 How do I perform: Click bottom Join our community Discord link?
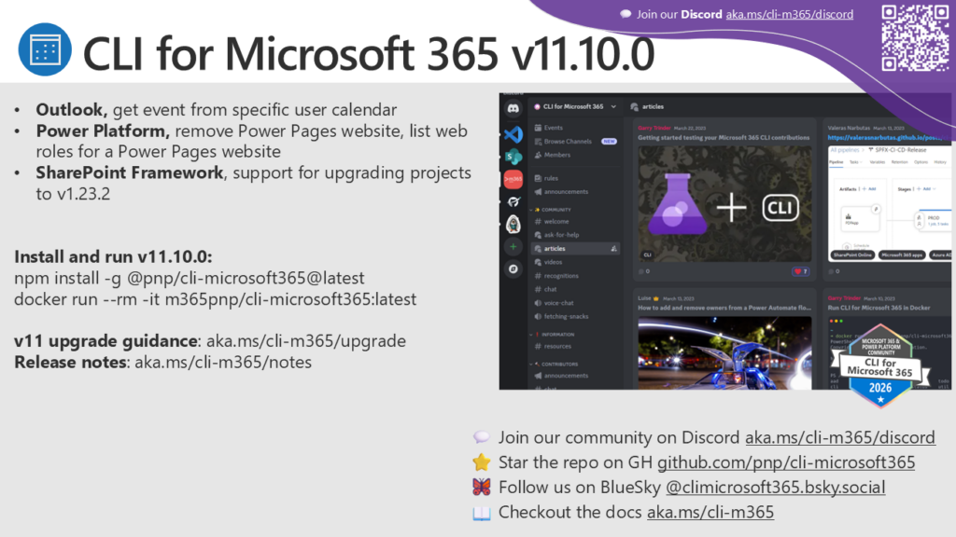[x=840, y=437]
